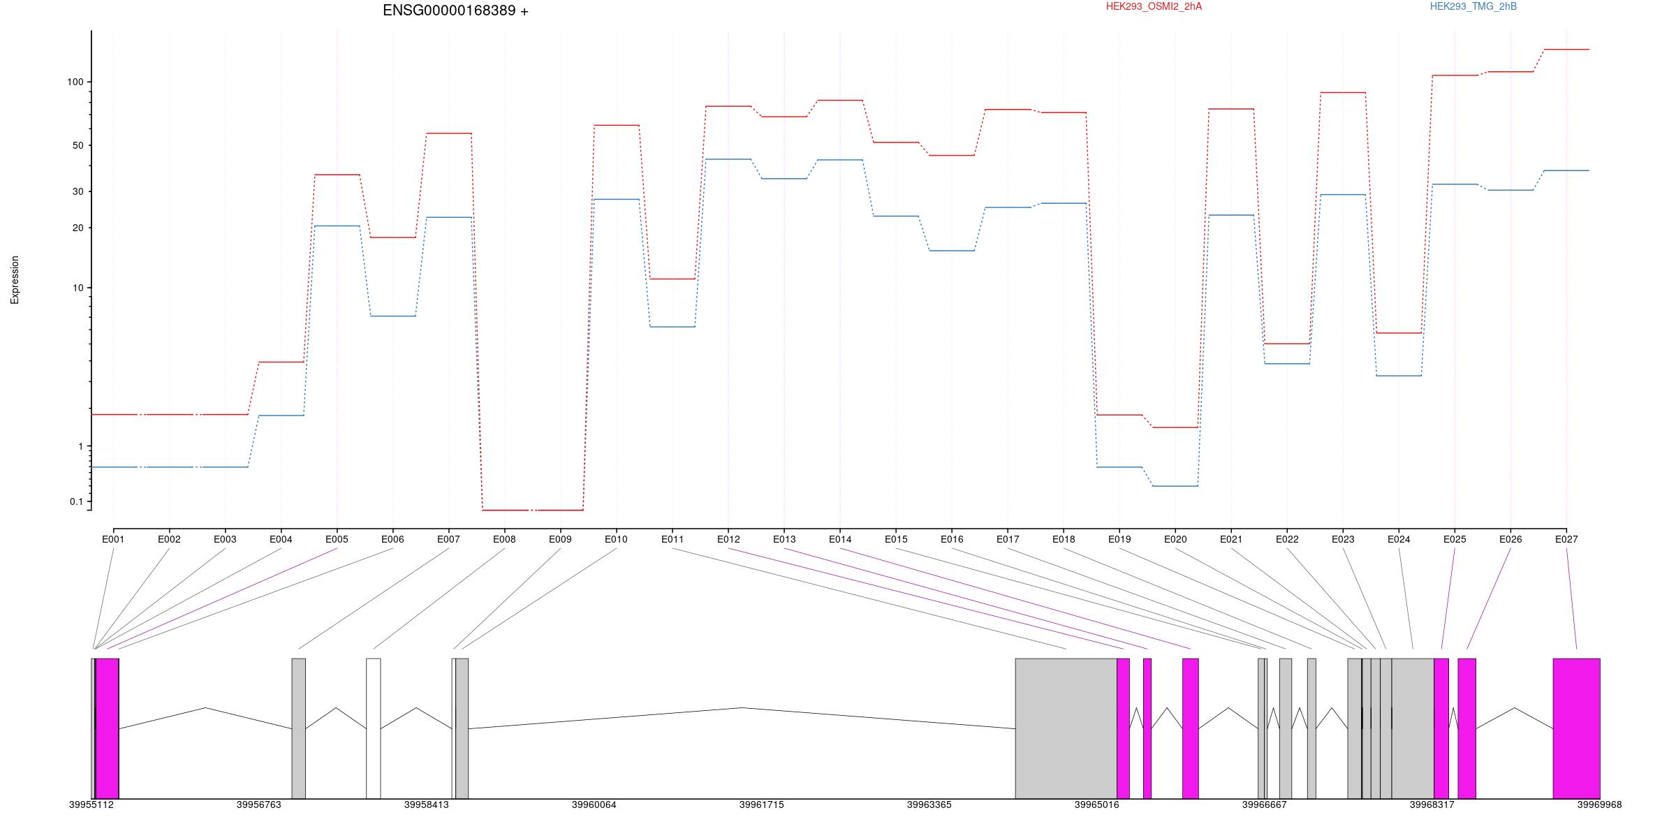Screen dimensions: 1676x838
Task: Click the blue line segment above E012
Action: pyautogui.click(x=728, y=159)
